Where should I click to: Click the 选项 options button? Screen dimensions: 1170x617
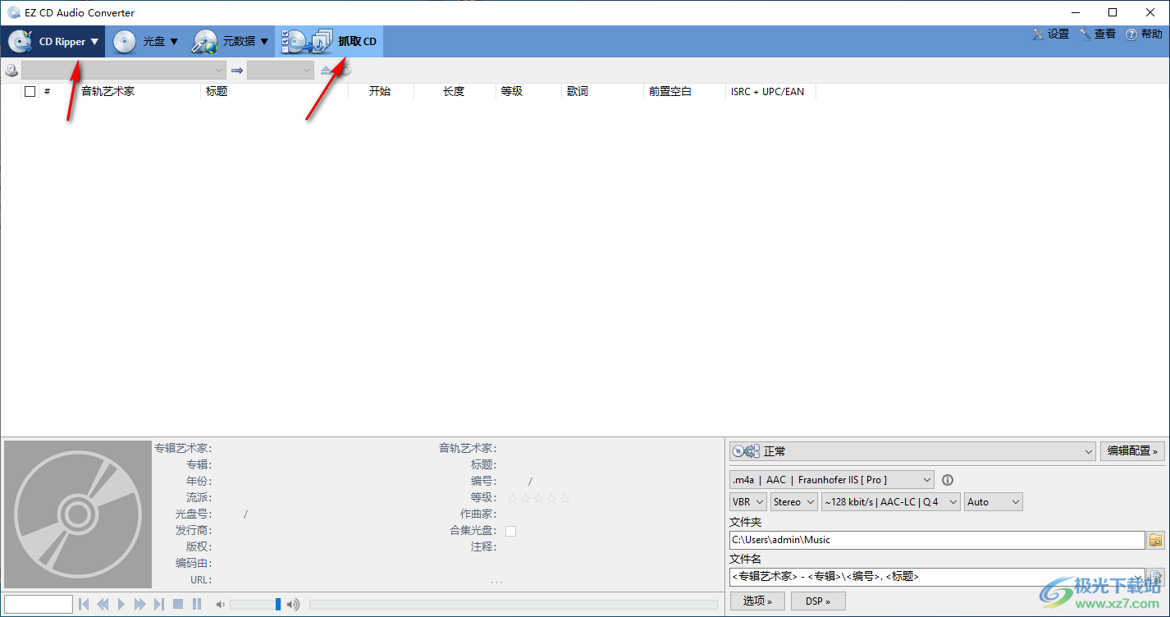[757, 601]
